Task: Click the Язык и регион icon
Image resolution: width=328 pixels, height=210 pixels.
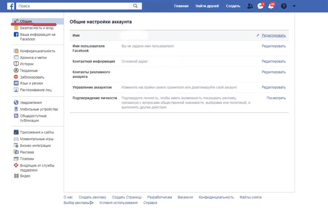Action: click(x=16, y=83)
